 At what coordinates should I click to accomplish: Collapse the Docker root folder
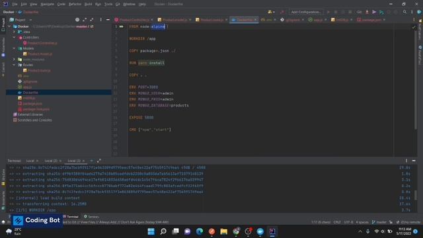9,26
